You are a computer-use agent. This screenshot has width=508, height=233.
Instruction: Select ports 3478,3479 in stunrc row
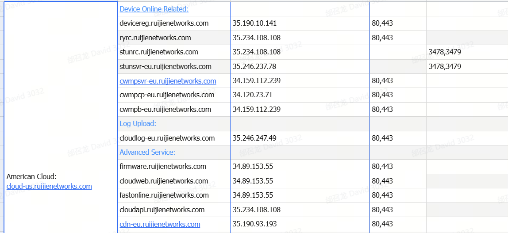coord(445,52)
